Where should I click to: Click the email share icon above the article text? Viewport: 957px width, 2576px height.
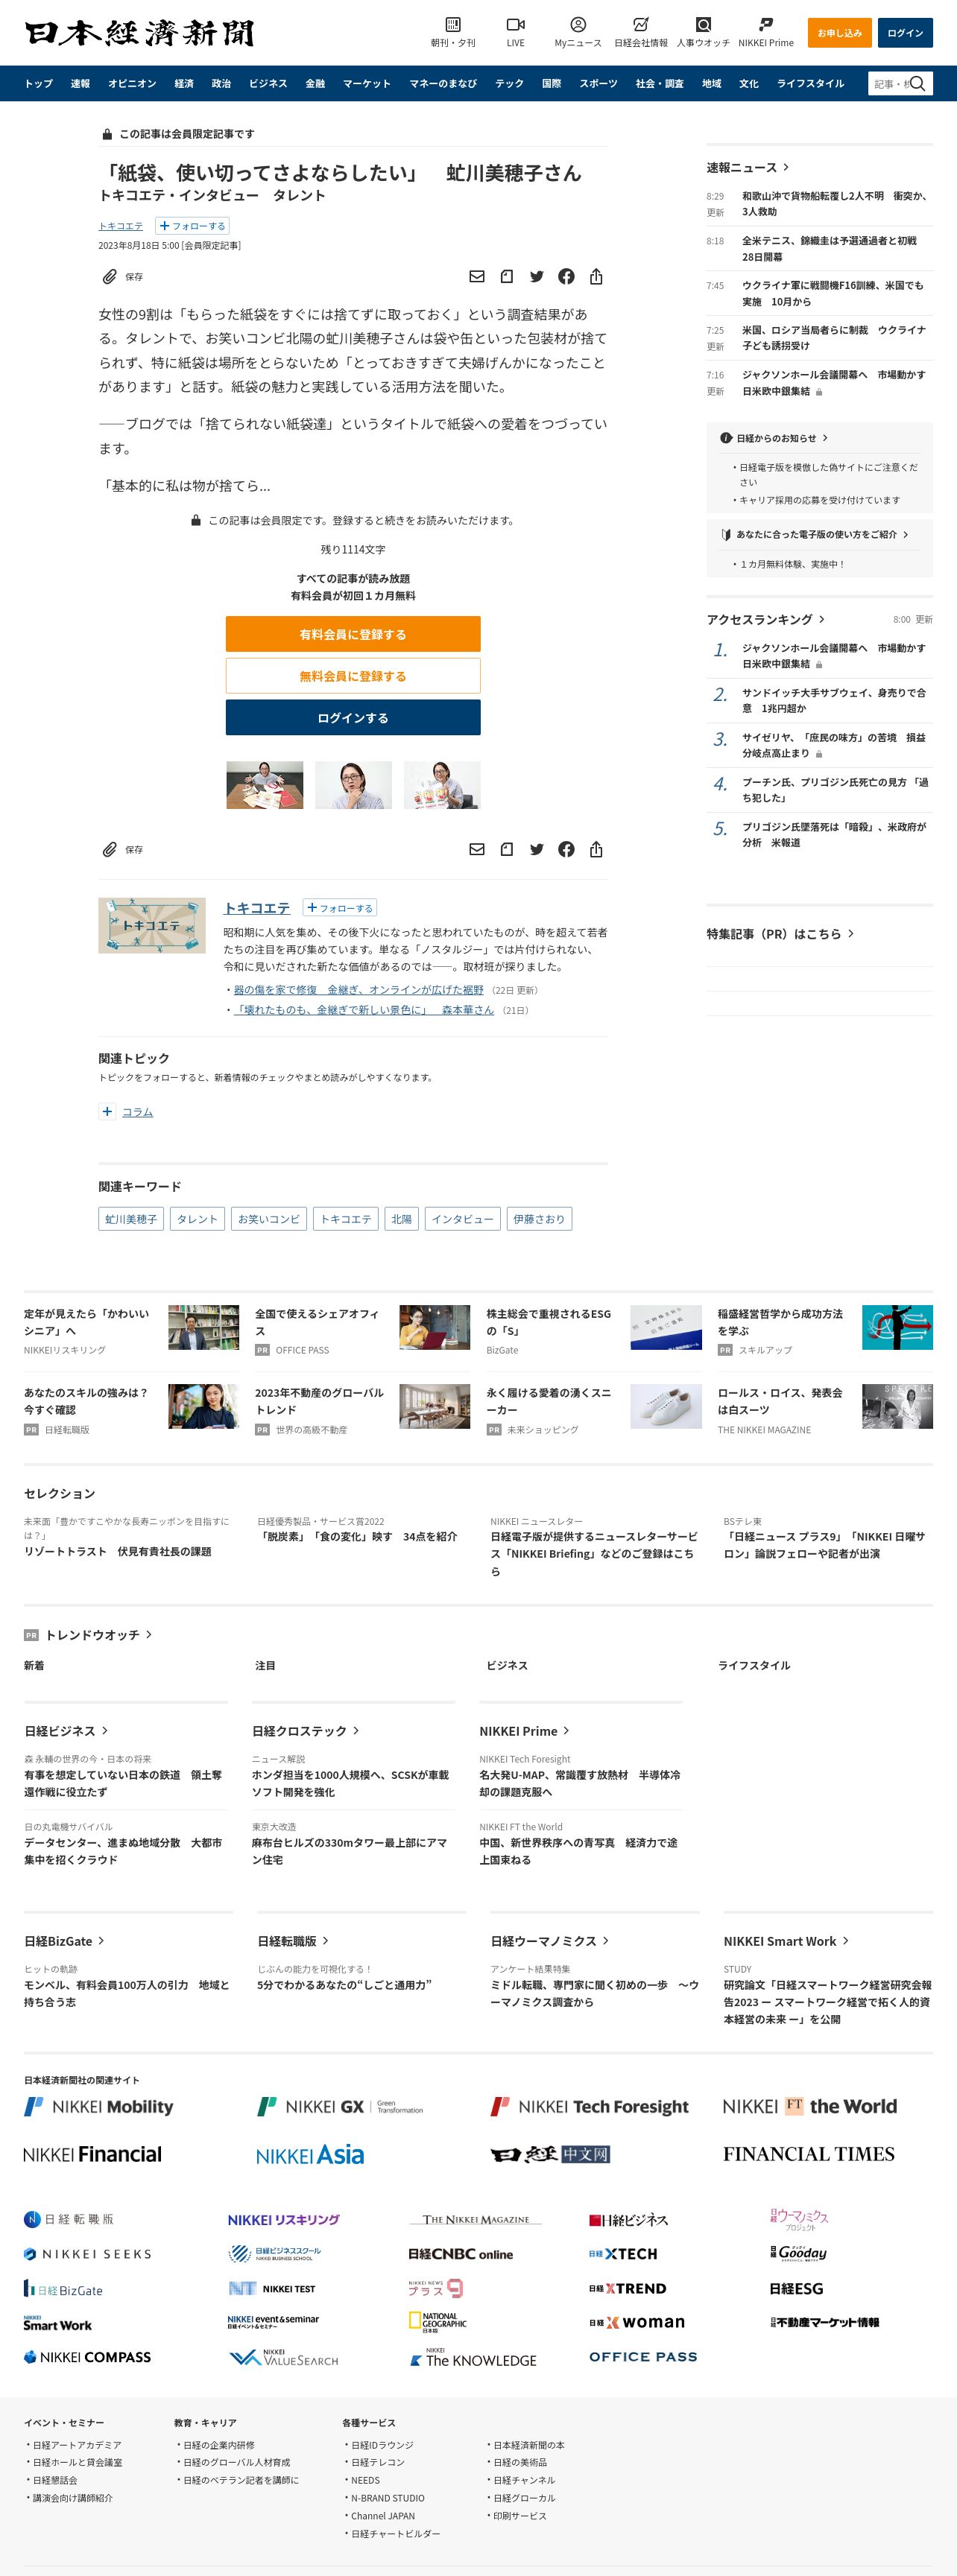point(477,276)
